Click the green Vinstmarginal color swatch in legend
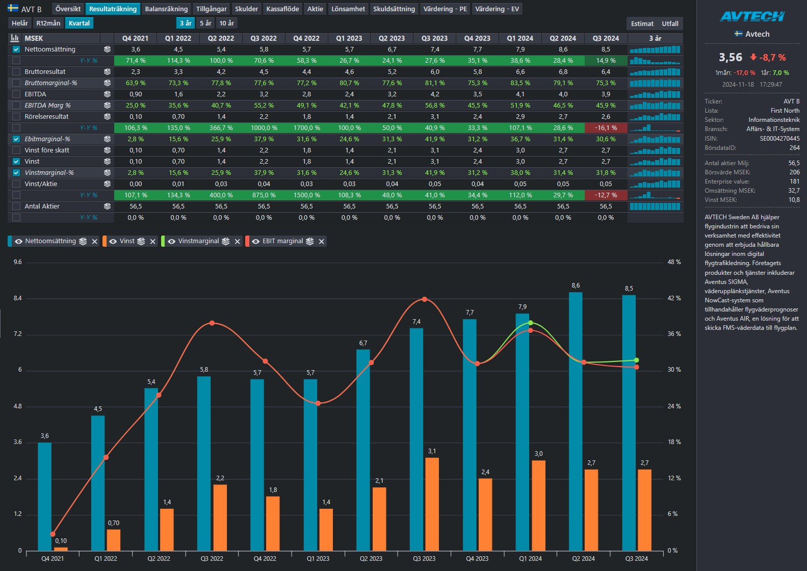The image size is (807, 571). coord(163,241)
